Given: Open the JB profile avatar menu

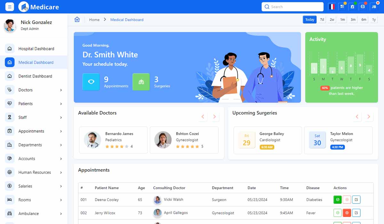Looking at the screenshot, I should [x=374, y=6].
